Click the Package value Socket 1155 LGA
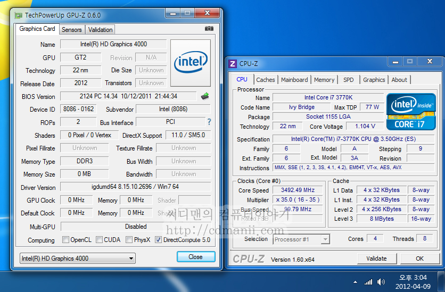445x292 pixels. tap(328, 117)
